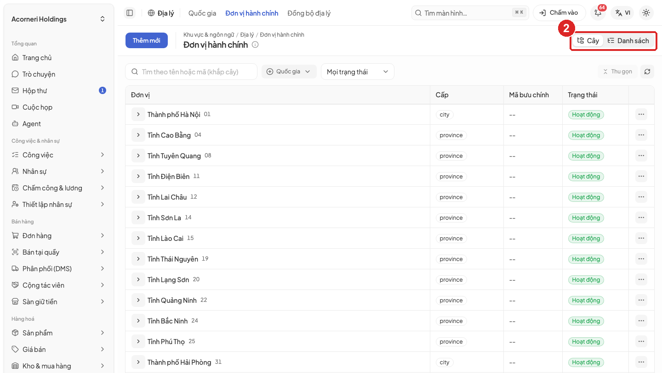Go to the Quốc gia tab
Image resolution: width=662 pixels, height=373 pixels.
coord(202,13)
